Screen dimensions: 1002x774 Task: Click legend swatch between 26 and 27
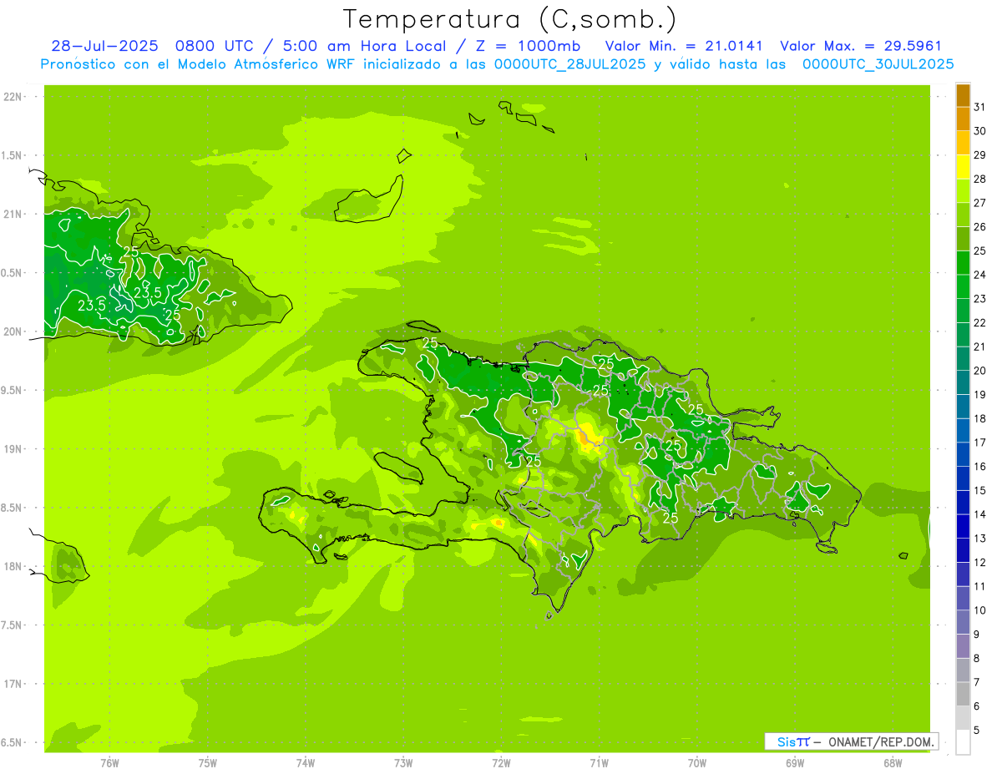point(963,215)
